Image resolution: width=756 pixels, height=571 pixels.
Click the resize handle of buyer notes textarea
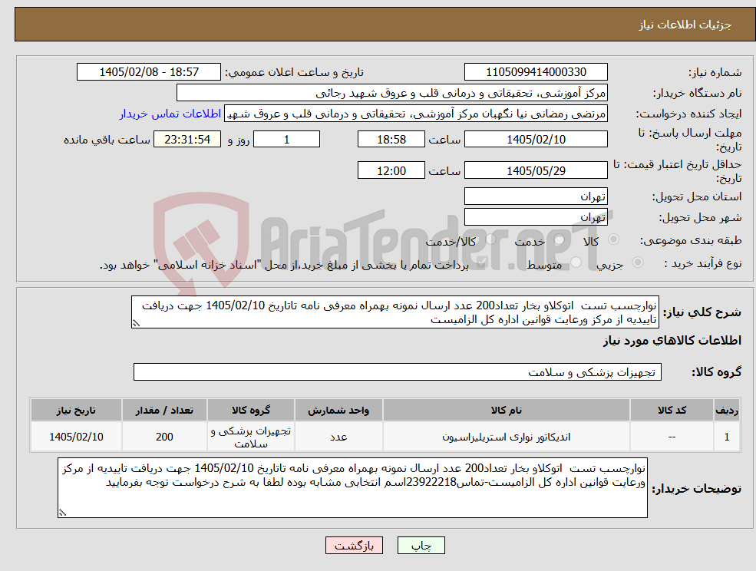[62, 513]
